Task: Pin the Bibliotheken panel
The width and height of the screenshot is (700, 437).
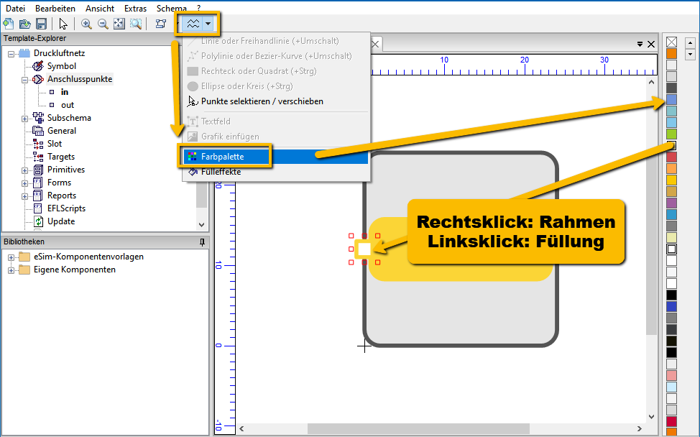Action: tap(202, 242)
